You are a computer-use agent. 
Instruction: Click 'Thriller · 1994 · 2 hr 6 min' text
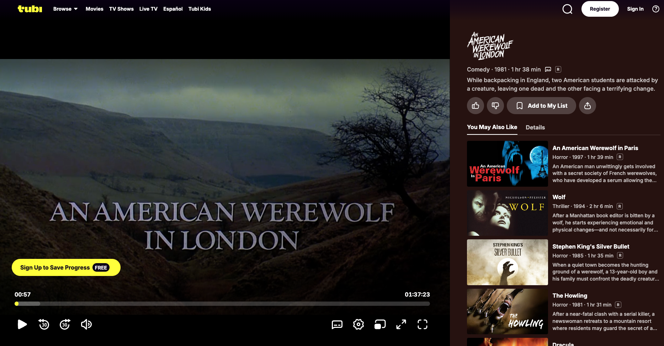[583, 206]
